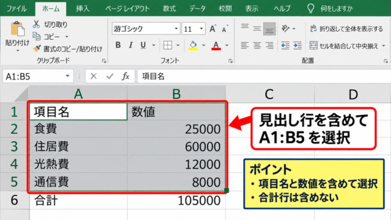Open the Copy options dropdown arrow

pyautogui.click(x=67, y=37)
